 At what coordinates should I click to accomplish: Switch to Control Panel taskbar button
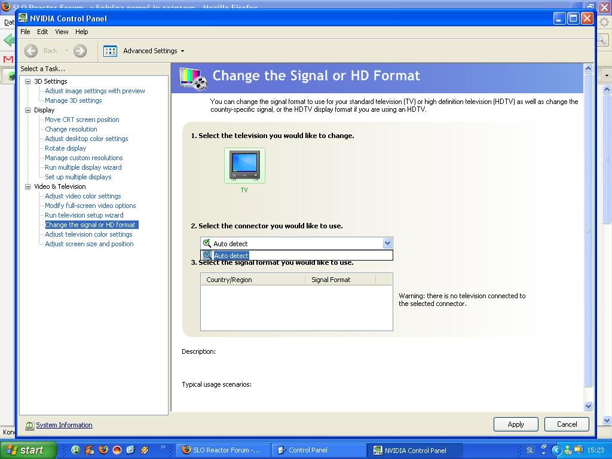click(x=319, y=450)
